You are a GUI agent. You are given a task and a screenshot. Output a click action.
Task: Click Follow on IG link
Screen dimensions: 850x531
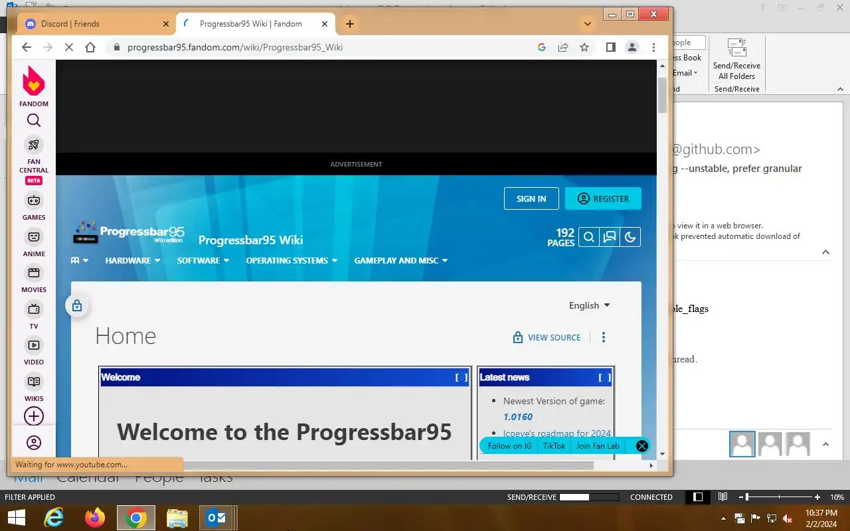[x=509, y=446]
